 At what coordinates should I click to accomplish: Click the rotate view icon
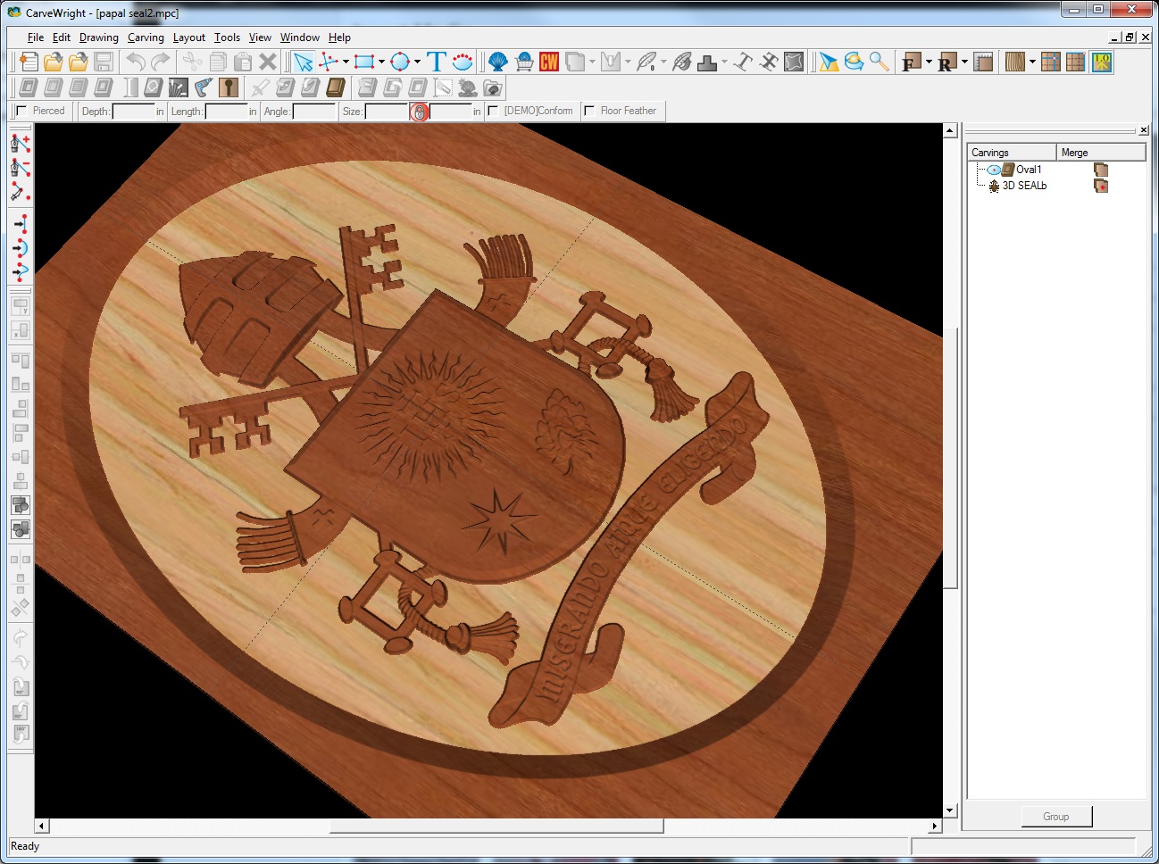click(x=855, y=62)
